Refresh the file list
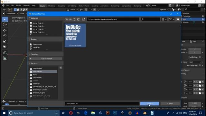Image resolution: width=206 pixels, height=116 pixels. point(78,19)
